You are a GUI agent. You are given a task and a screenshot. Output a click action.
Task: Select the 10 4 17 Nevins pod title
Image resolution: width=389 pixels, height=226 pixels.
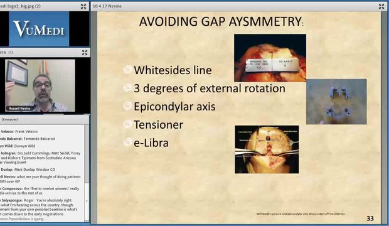click(107, 6)
